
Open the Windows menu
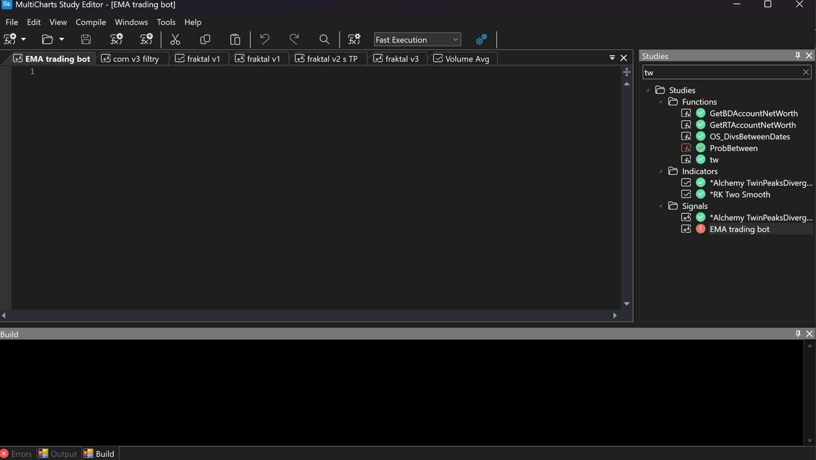point(131,22)
